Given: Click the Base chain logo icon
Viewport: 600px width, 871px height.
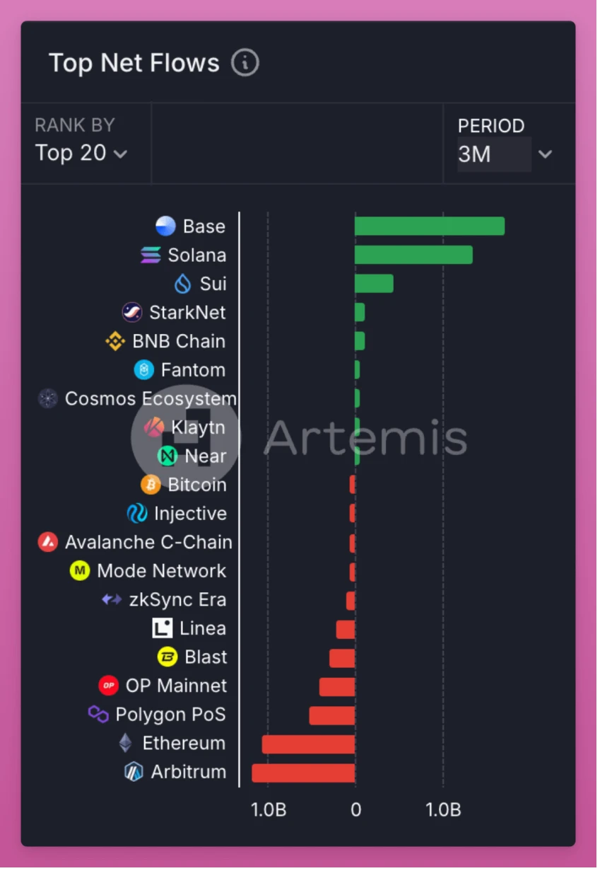Looking at the screenshot, I should point(165,226).
